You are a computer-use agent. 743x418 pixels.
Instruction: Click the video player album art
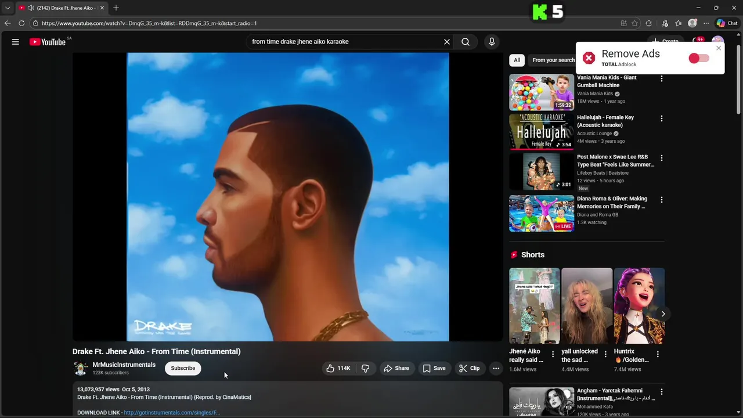[x=288, y=197]
